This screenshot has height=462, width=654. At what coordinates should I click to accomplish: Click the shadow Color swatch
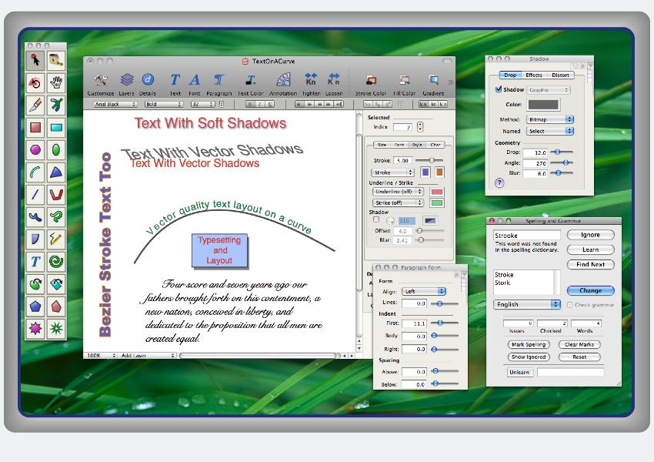coord(543,105)
